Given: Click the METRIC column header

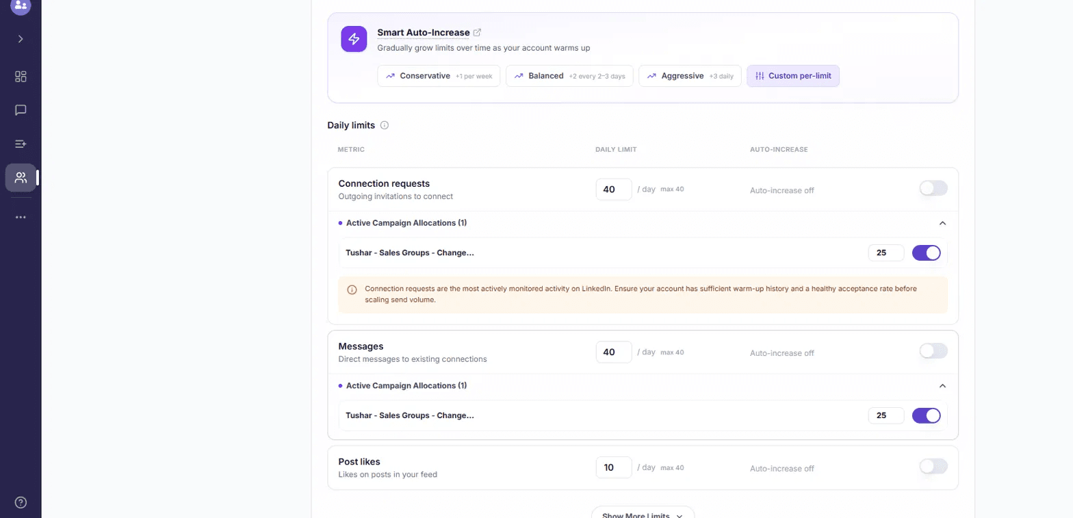Looking at the screenshot, I should point(351,150).
